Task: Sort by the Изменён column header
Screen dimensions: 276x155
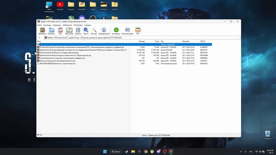Action: point(186,41)
